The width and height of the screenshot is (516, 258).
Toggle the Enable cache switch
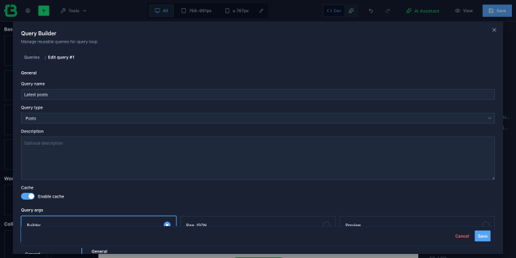click(28, 196)
